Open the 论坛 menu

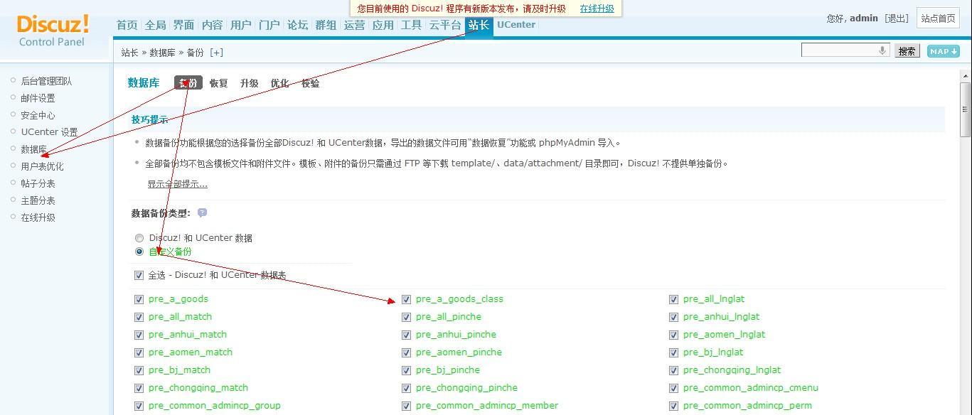click(297, 24)
